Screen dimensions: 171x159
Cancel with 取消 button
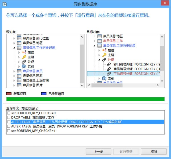click(x=154, y=152)
